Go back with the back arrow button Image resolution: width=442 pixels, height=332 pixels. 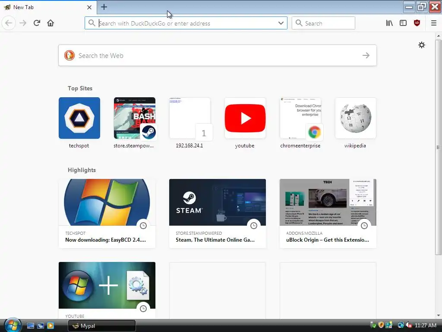[9, 23]
